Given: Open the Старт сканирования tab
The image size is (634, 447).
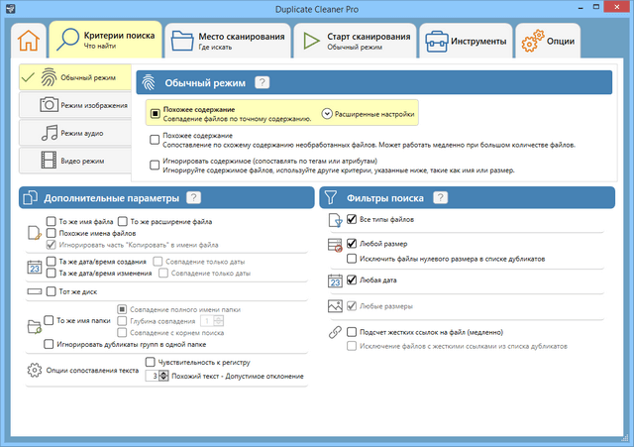Looking at the screenshot, I should coord(358,42).
